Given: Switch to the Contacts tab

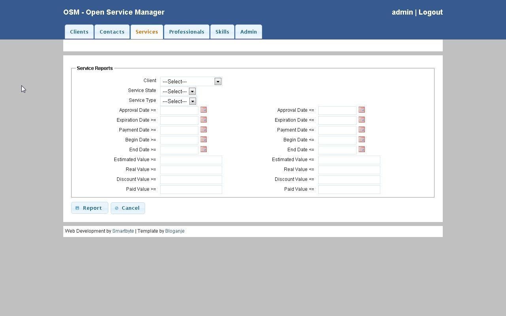Looking at the screenshot, I should click(x=112, y=32).
